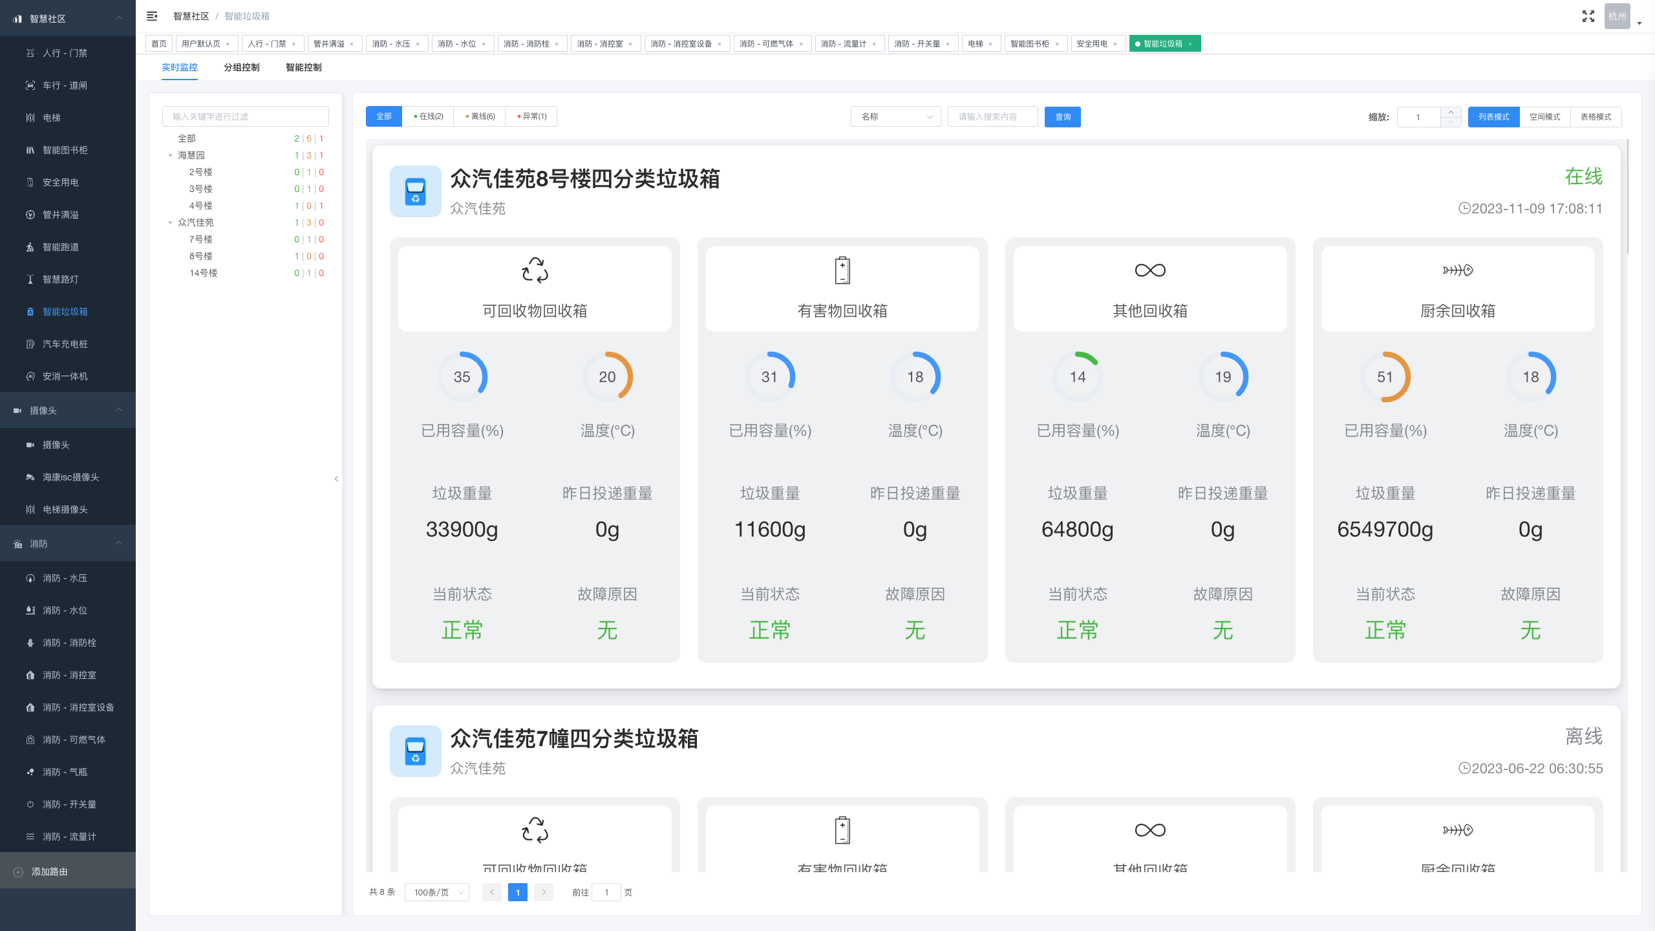Click the next page arrow button
Viewport: 1655px width, 931px height.
tap(544, 892)
